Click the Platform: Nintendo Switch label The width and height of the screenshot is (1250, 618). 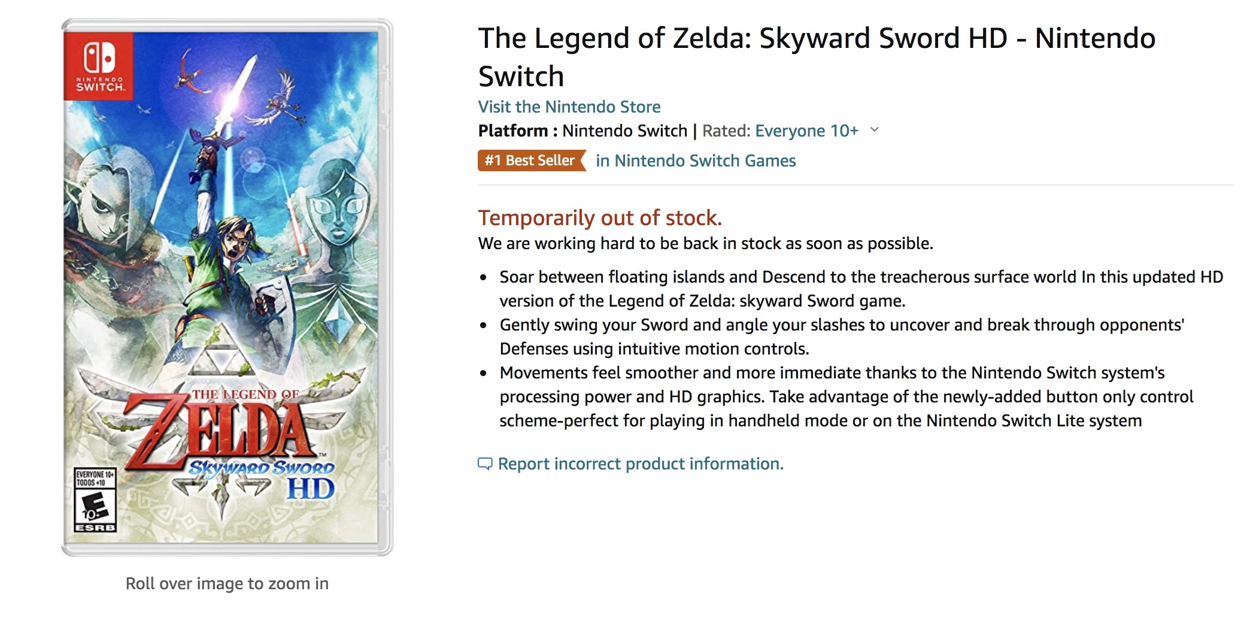tap(582, 131)
